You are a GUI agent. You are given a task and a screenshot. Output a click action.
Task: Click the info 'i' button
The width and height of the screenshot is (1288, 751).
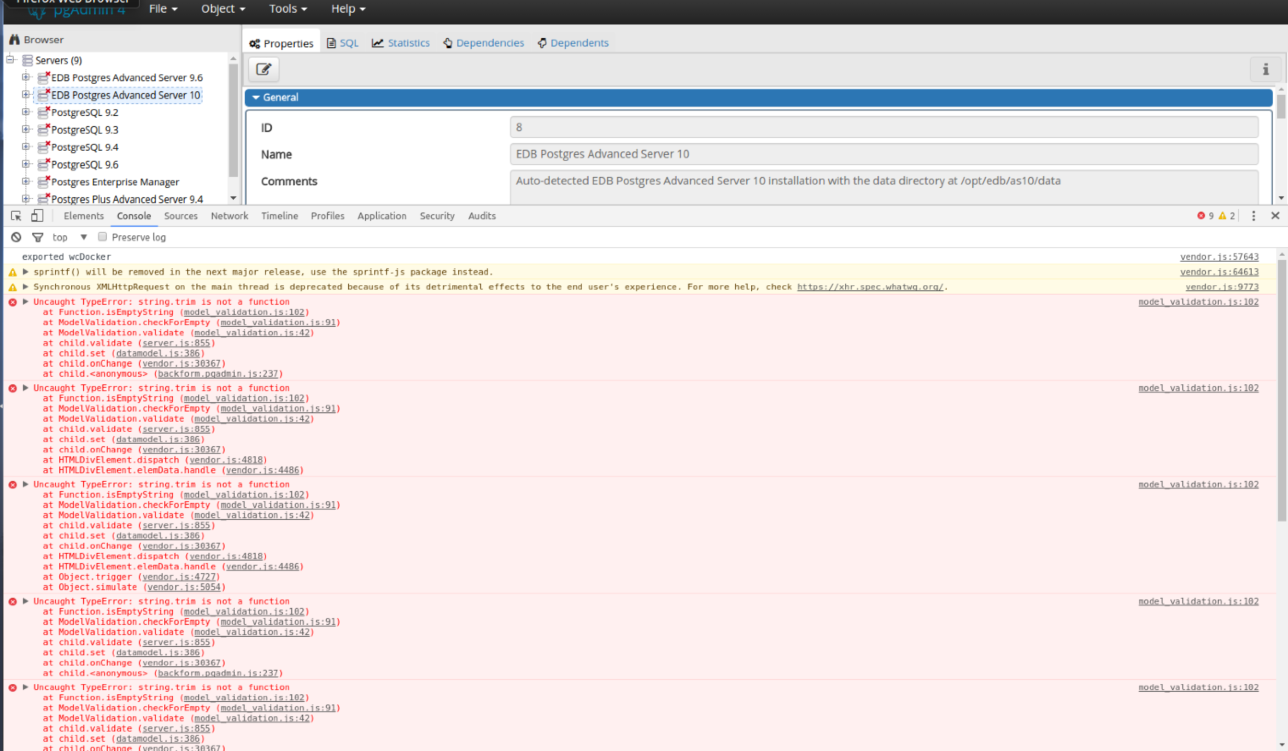(x=1265, y=69)
